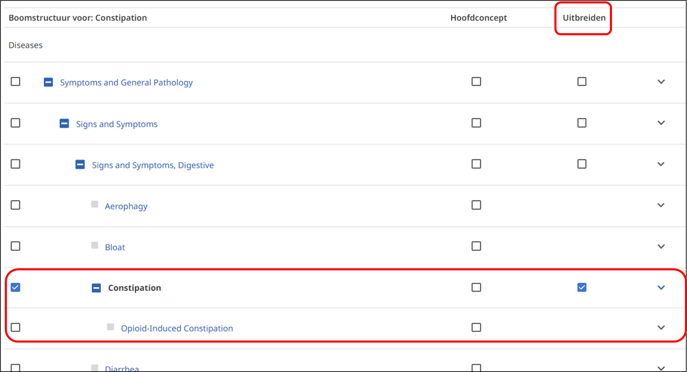Enable Hoofdconcept for Signs and Symptoms

[x=476, y=123]
